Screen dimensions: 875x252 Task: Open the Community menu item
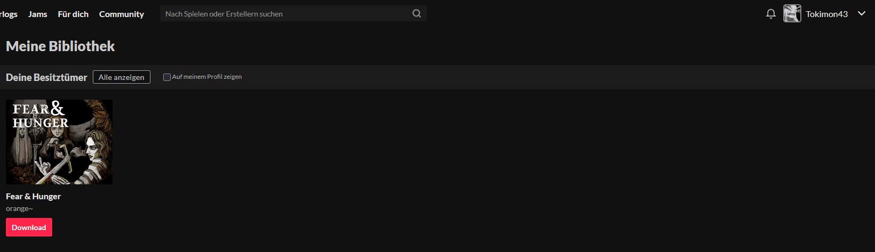(x=122, y=14)
